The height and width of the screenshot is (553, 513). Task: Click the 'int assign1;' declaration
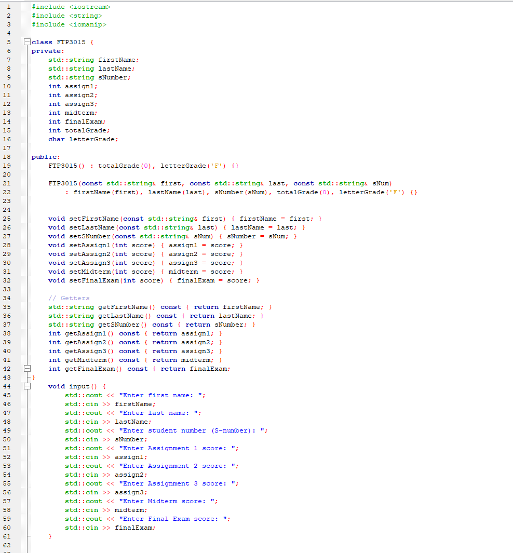(x=73, y=86)
